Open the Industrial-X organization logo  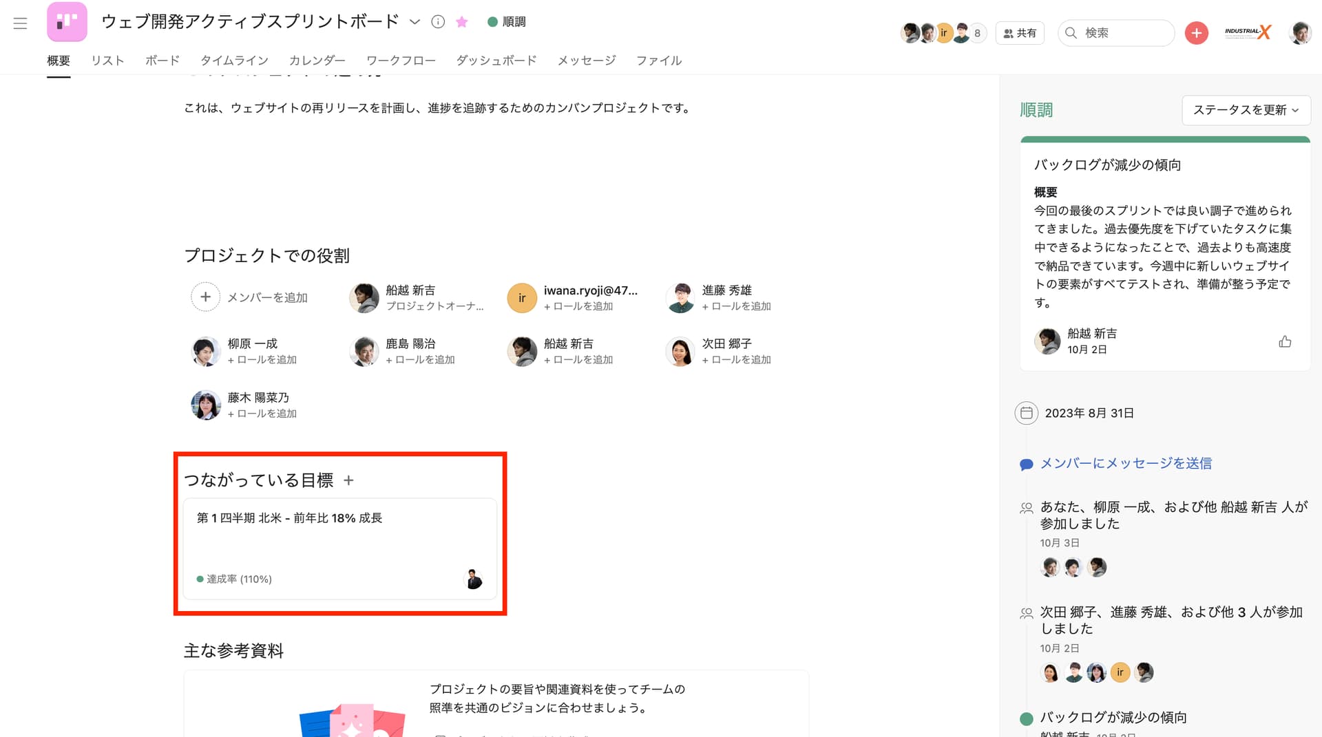pos(1248,32)
